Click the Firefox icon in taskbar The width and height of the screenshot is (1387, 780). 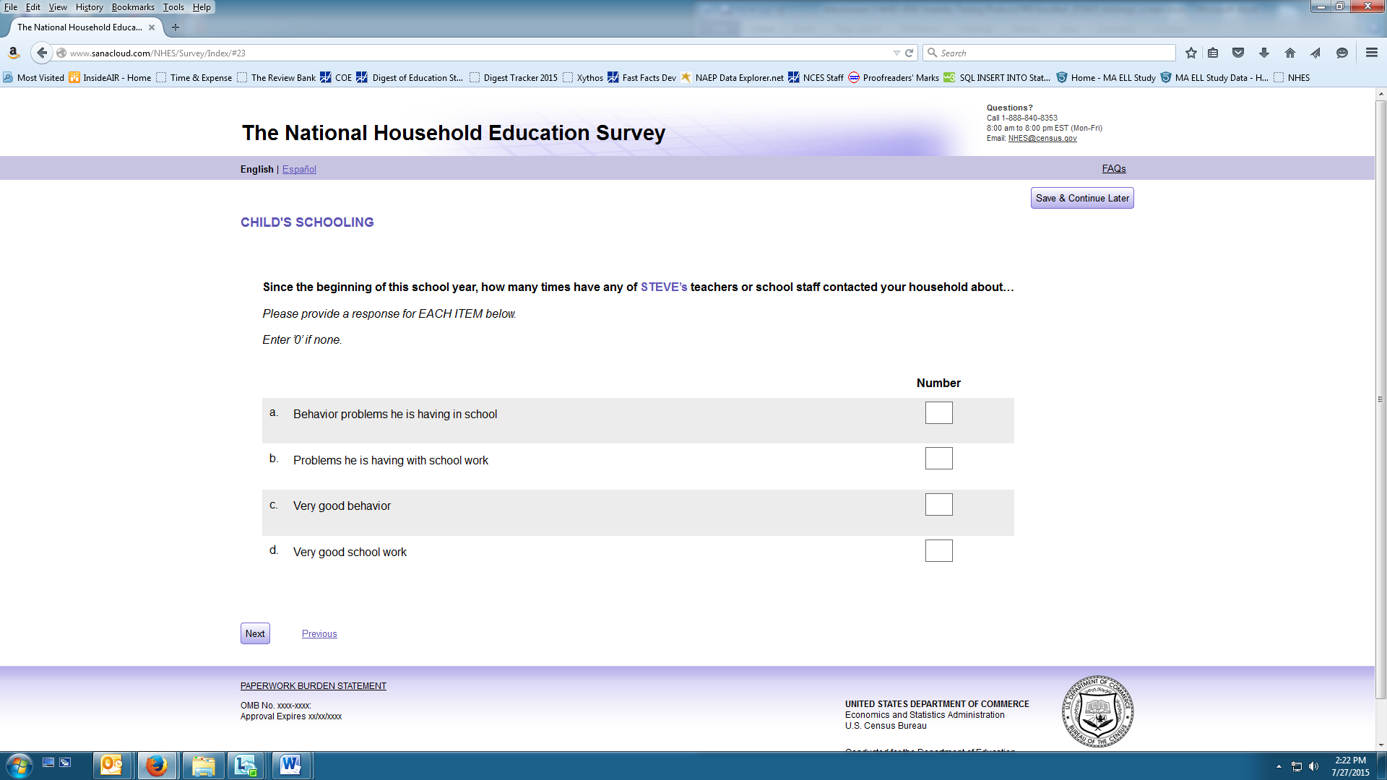point(156,765)
